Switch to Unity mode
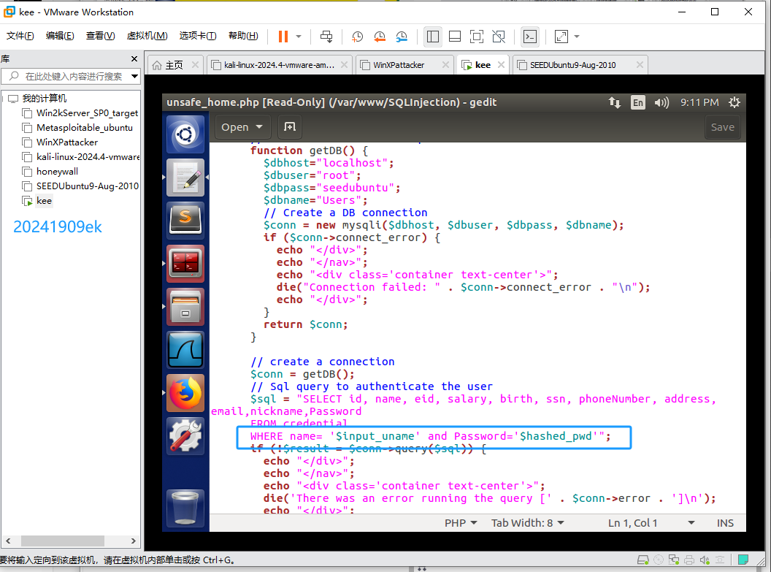 499,37
